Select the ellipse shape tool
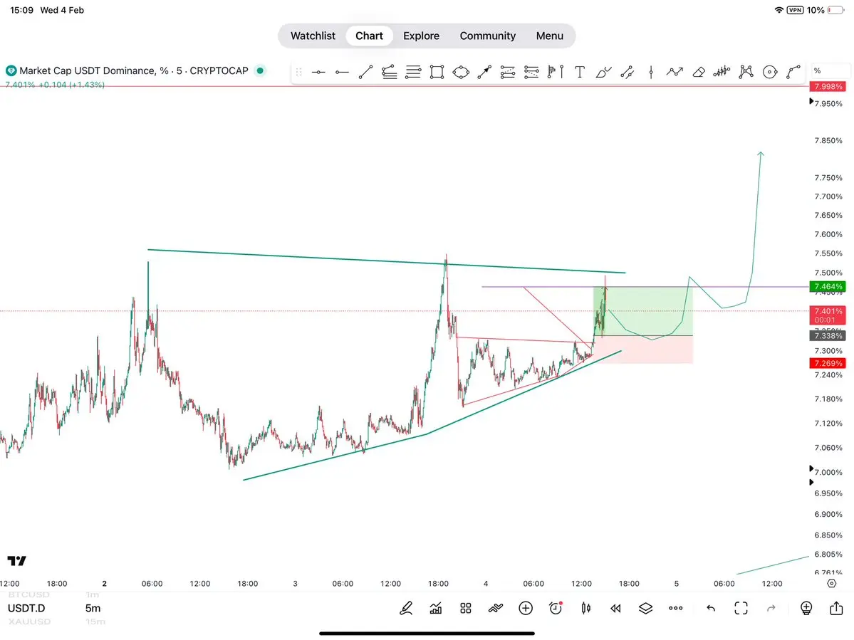This screenshot has height=640, width=854. click(461, 72)
